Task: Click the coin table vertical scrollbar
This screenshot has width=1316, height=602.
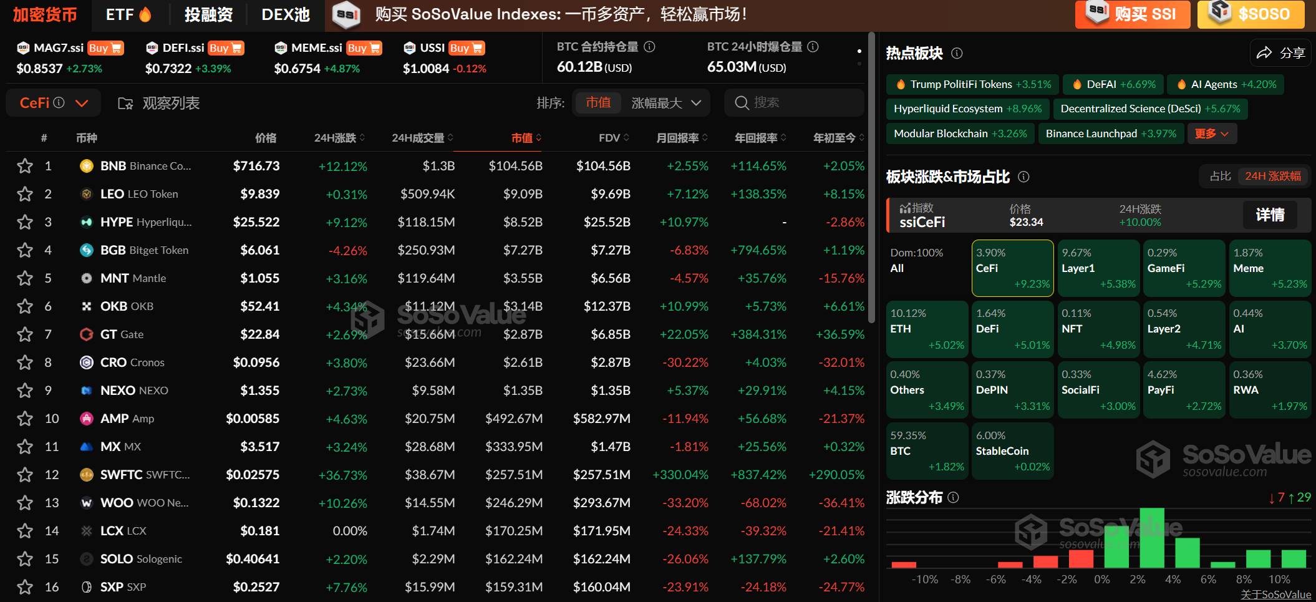Action: point(872,178)
